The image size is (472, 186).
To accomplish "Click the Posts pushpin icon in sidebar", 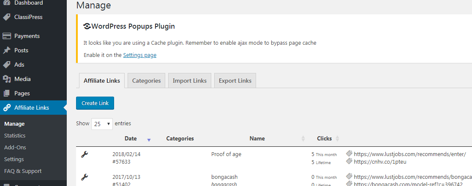I will 7,51.
